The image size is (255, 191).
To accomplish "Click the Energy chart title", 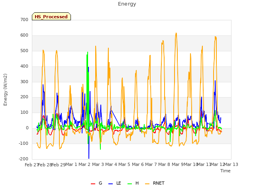I will point(127,4).
